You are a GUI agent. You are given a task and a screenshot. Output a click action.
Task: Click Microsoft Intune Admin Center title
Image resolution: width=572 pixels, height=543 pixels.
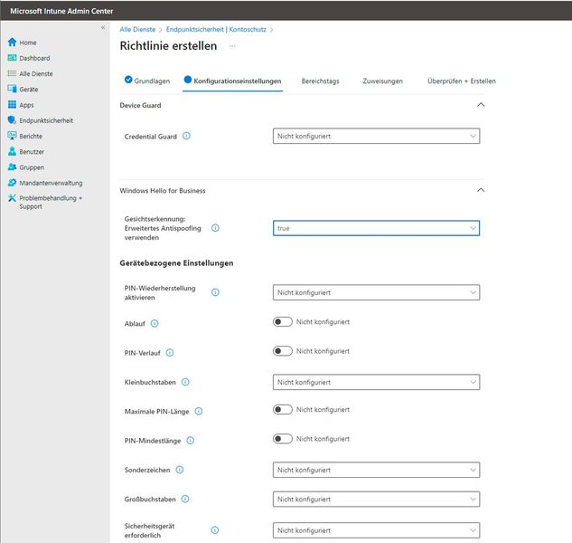tap(61, 11)
